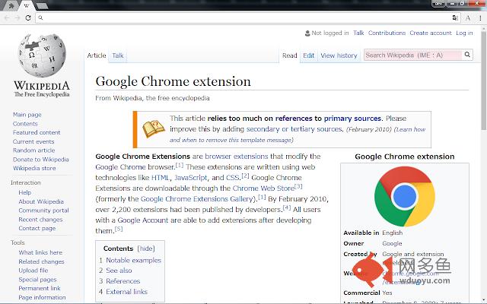Open the HTML article link
This screenshot has width=487, height=304.
(161, 178)
